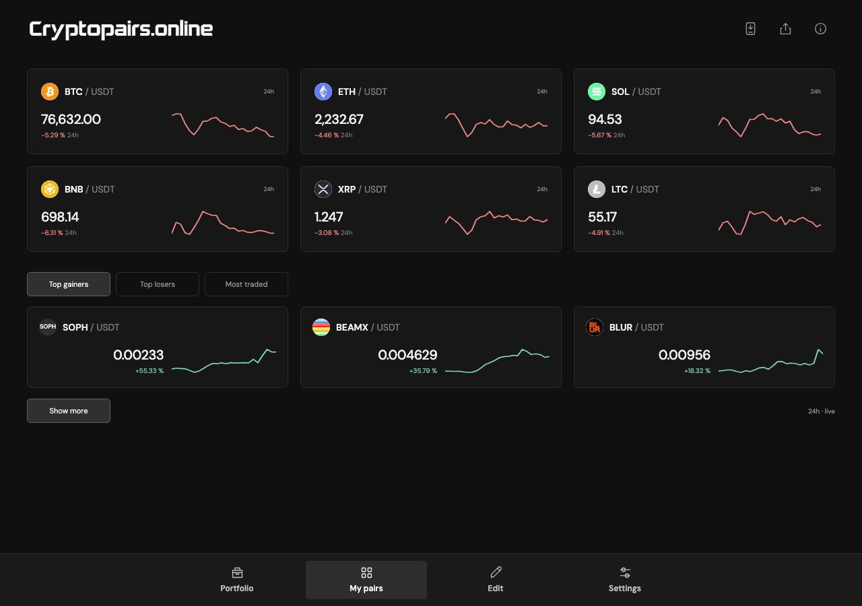
Task: Click the Solana coin logo
Action: pos(597,92)
